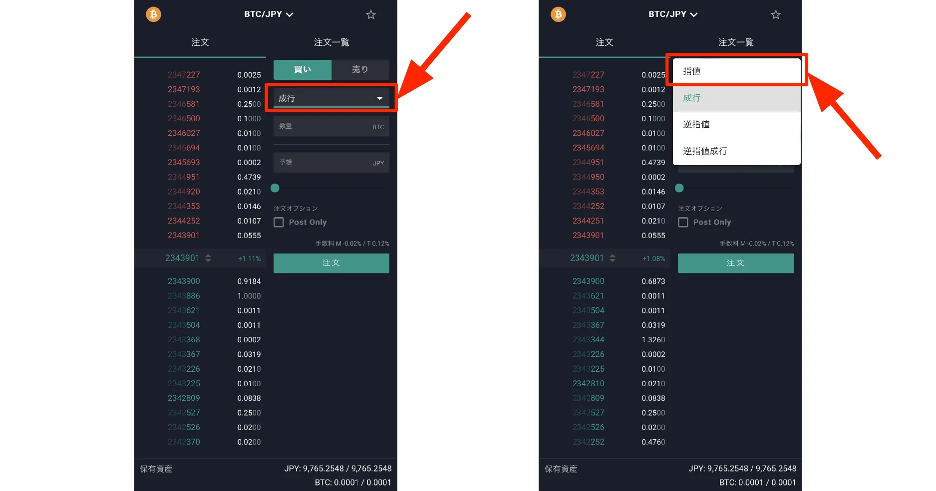Click the amount slider handle in left screen
The image size is (936, 491).
275,188
